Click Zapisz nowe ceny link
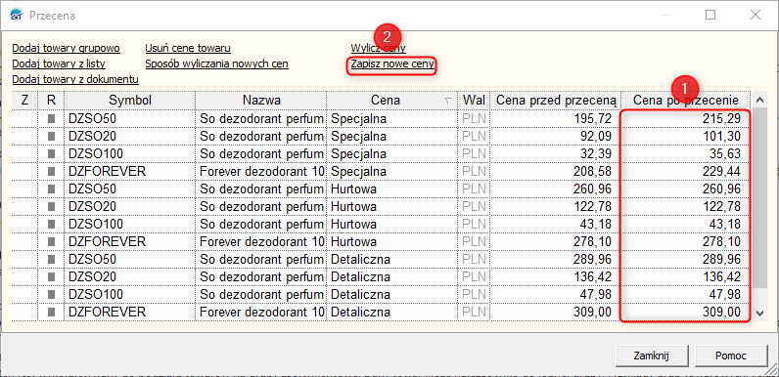This screenshot has width=779, height=377. [392, 64]
